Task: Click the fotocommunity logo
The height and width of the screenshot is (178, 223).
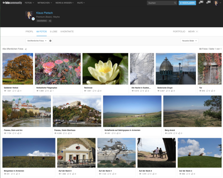Action: pyautogui.click(x=12, y=3)
